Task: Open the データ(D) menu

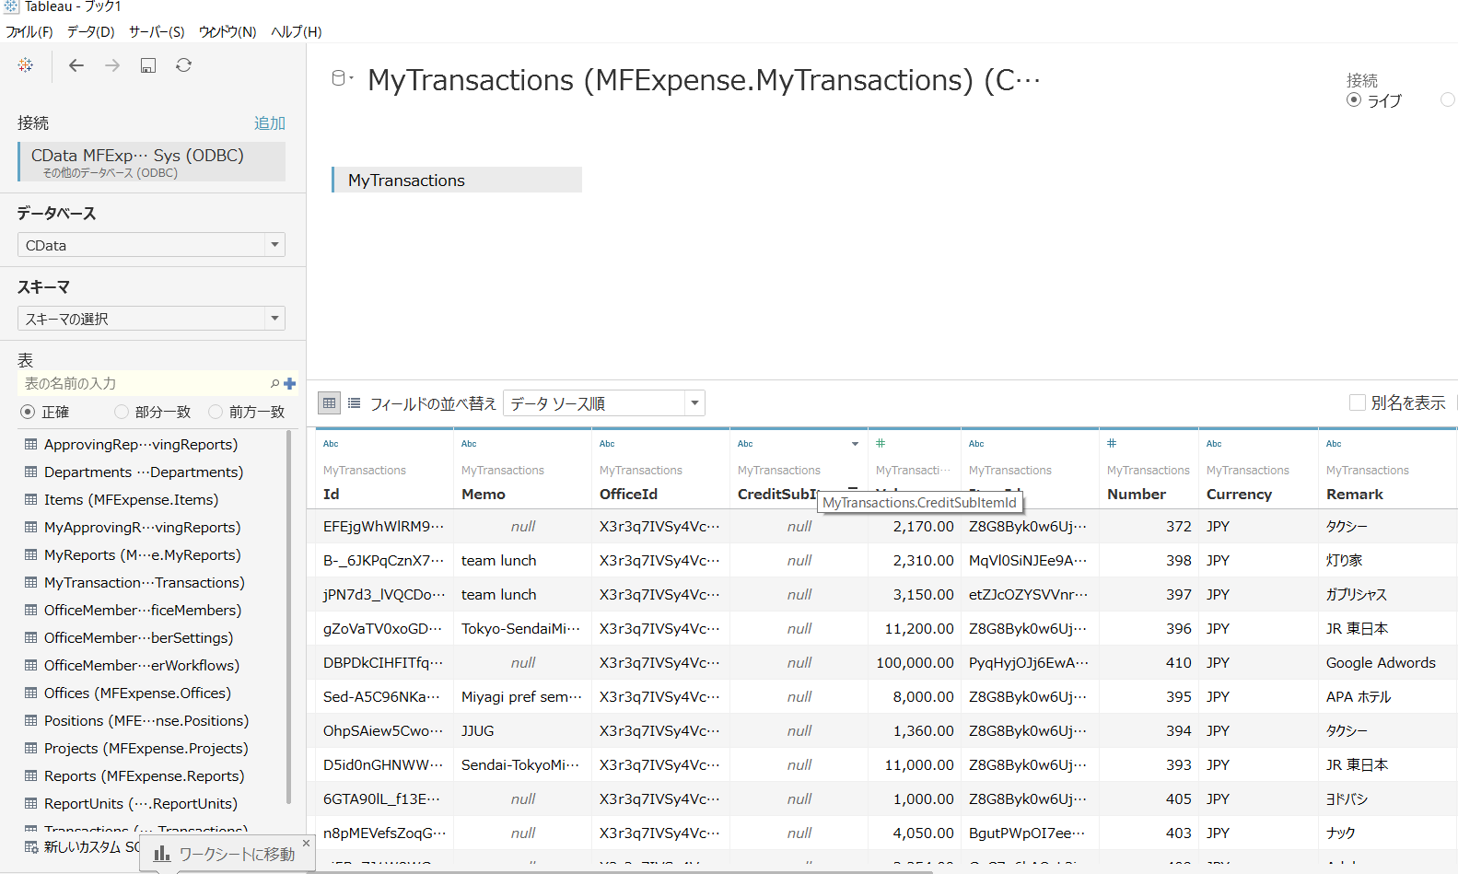Action: click(x=91, y=31)
